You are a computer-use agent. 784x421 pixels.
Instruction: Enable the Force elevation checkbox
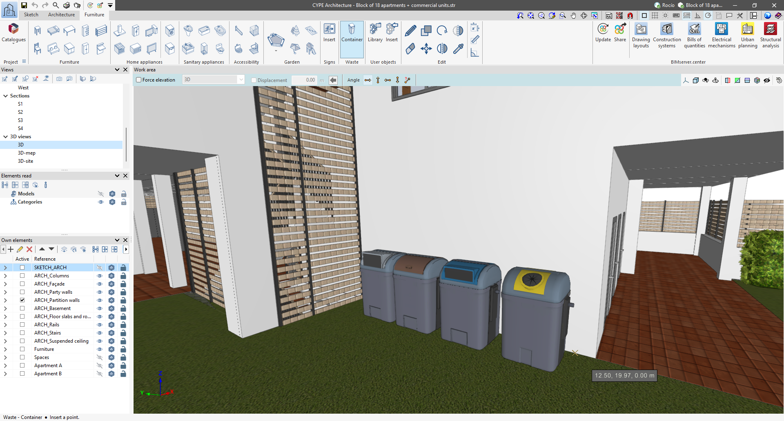pyautogui.click(x=139, y=80)
